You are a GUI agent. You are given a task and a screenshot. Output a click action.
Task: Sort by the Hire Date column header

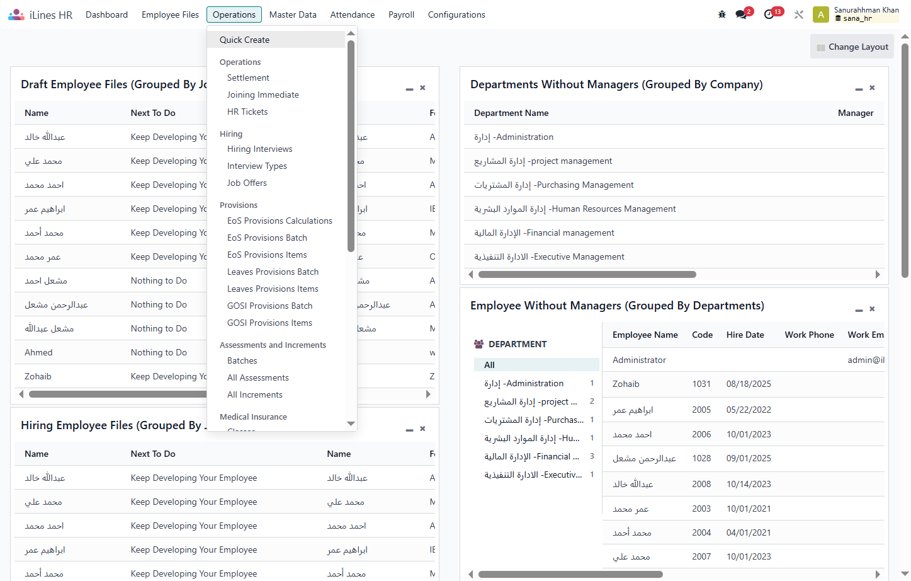(x=745, y=335)
